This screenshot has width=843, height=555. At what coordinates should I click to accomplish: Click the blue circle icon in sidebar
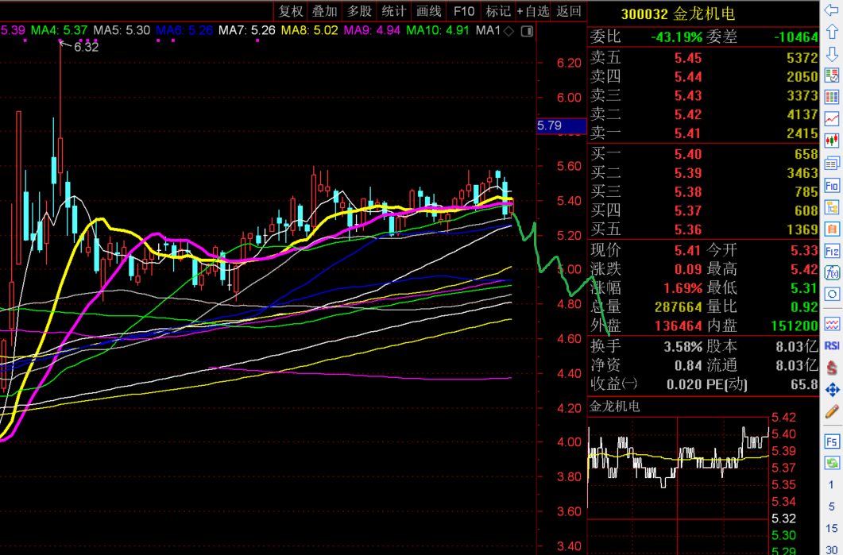[832, 294]
